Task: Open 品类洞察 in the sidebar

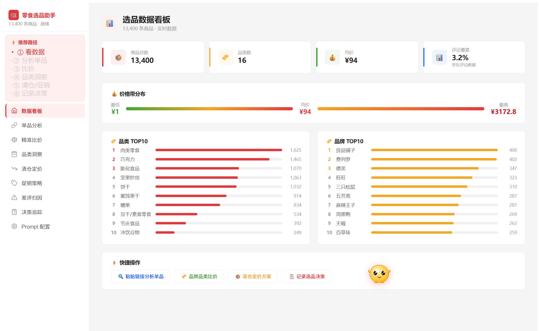Action: [45, 154]
